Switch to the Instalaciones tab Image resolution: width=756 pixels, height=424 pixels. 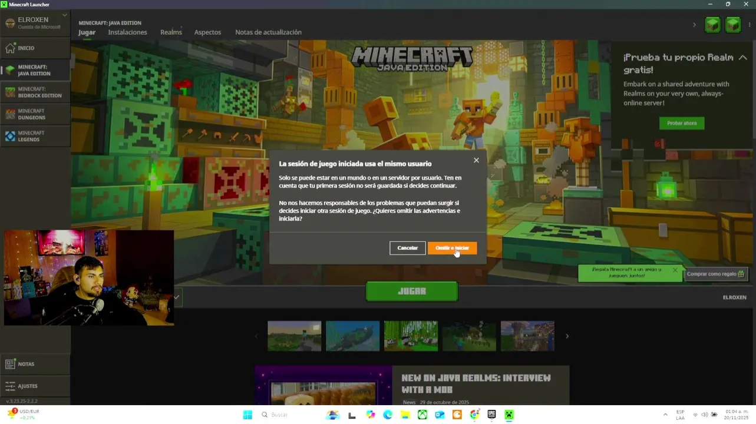tap(127, 32)
